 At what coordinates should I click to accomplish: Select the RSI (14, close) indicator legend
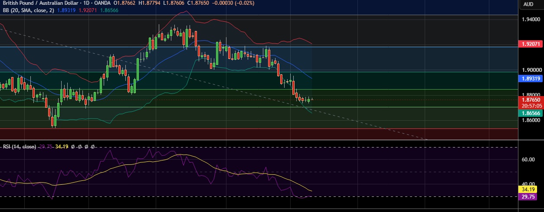tap(20, 147)
